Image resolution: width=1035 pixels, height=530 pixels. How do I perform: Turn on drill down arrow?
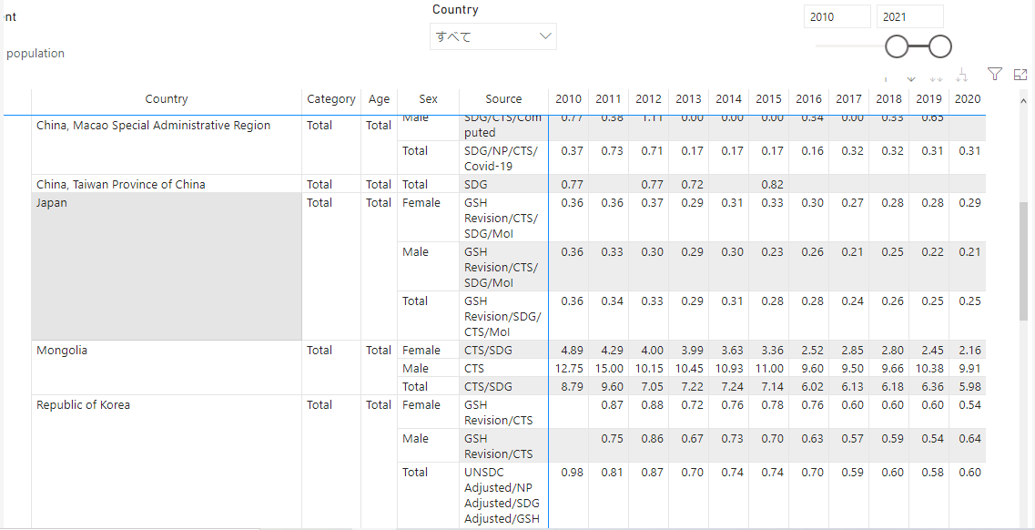tap(911, 77)
